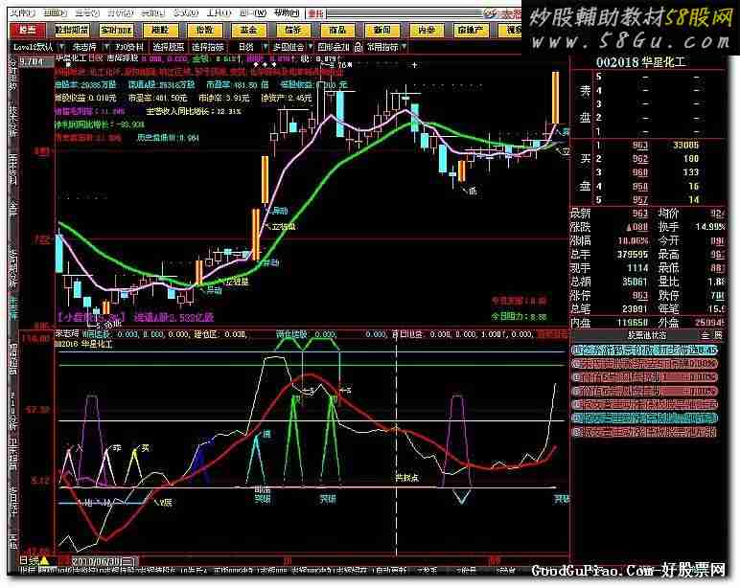Click the 总手 value 379595
The image size is (740, 588).
[x=633, y=254]
